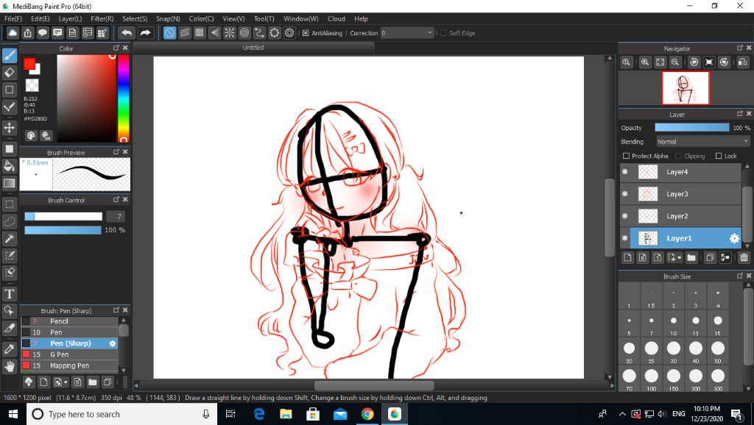
Task: Enable the concentric circle snap guide
Action: point(244,32)
